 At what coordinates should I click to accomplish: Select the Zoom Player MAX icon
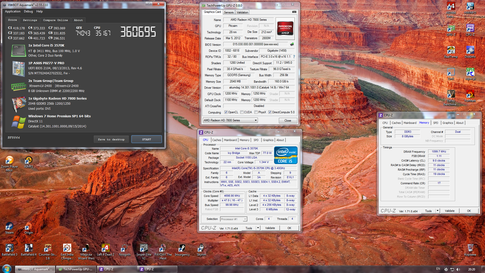pyautogui.click(x=9, y=164)
